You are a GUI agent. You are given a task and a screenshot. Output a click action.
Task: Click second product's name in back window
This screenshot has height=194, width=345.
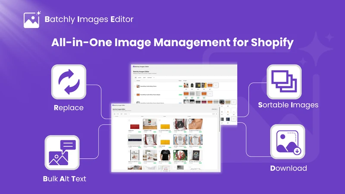150,95
